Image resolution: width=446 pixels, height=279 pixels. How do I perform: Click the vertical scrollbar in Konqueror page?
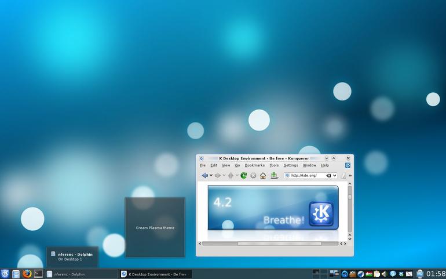pos(350,212)
